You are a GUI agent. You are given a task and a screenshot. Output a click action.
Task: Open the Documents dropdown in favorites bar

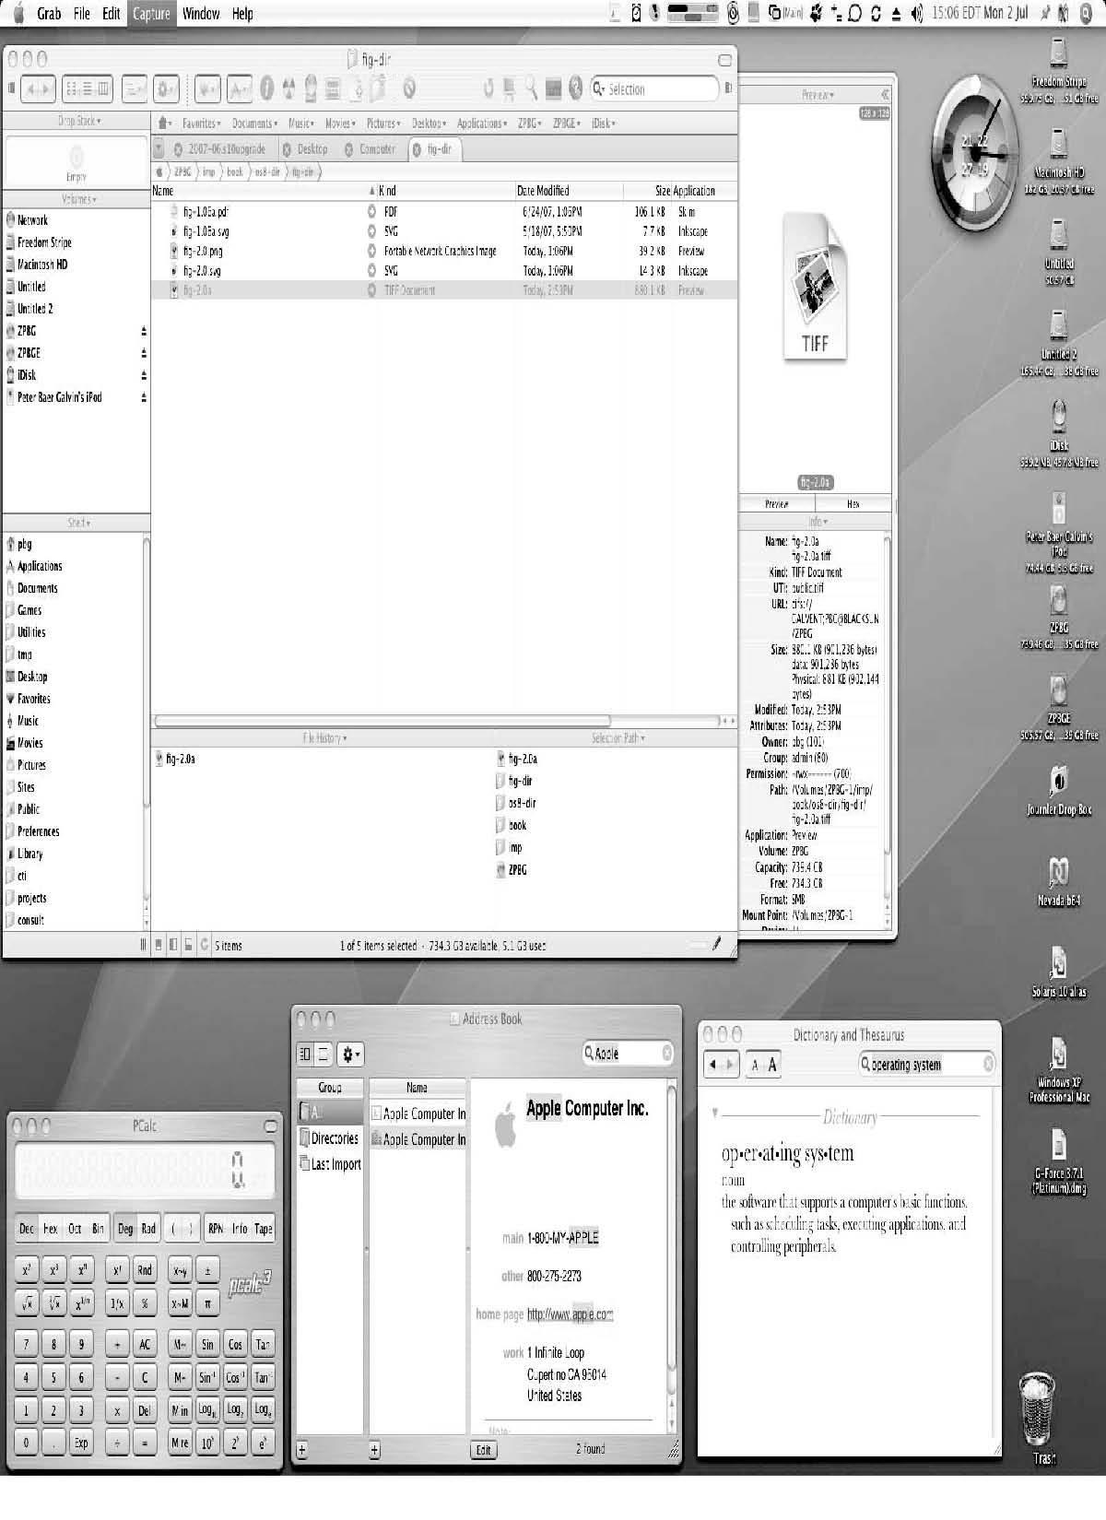(253, 123)
